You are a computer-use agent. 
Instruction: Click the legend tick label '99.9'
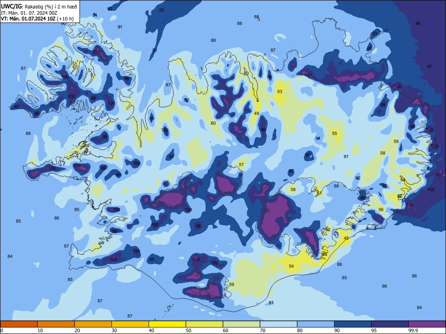(x=413, y=330)
